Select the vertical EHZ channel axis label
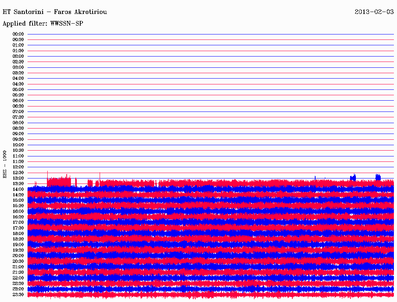Screen dimensions: 397x302 [5, 164]
